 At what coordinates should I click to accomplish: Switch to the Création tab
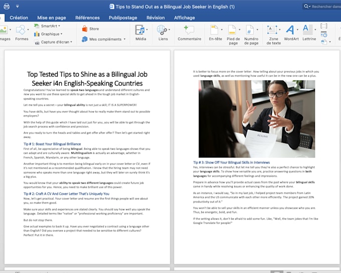(19, 18)
